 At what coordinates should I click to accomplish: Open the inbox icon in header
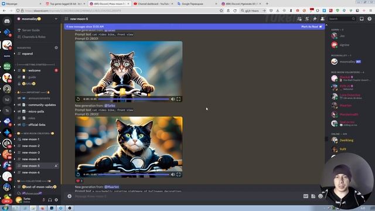click(x=362, y=19)
